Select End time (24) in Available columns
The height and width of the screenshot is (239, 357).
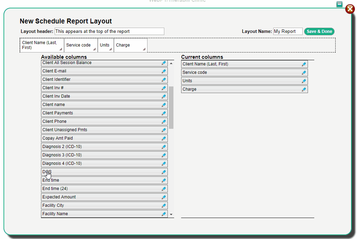104,189
